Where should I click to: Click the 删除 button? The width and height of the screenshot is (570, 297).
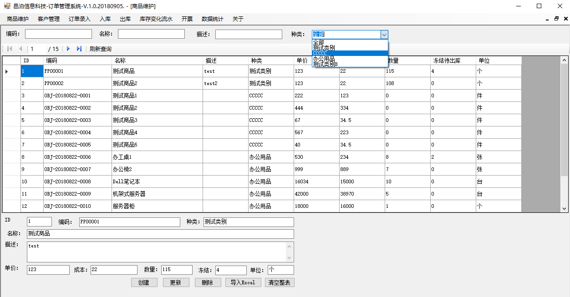[208, 282]
